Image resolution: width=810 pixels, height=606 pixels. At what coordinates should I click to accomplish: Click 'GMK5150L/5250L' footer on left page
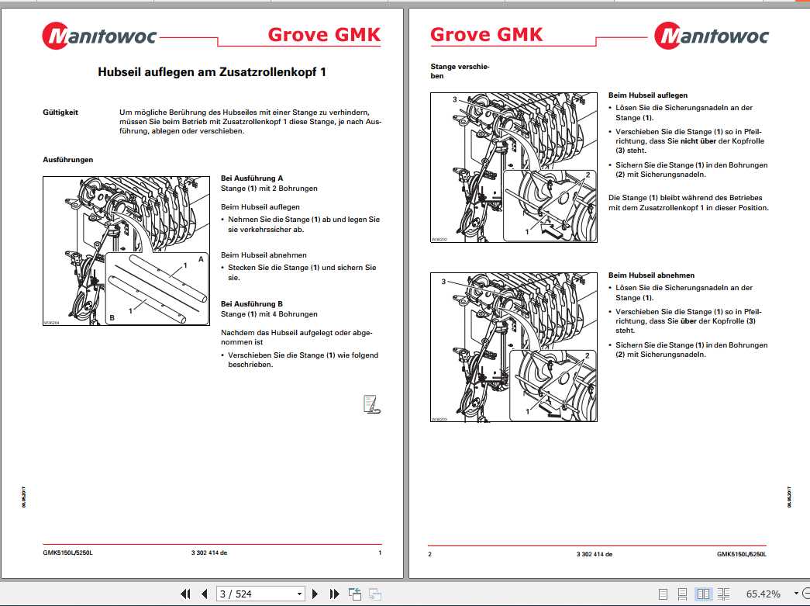68,552
